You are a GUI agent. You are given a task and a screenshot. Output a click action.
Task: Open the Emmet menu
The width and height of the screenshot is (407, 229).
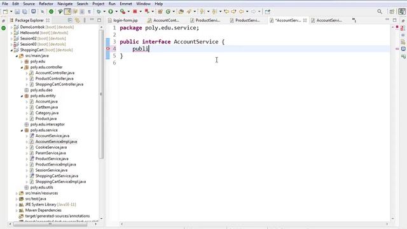click(126, 4)
